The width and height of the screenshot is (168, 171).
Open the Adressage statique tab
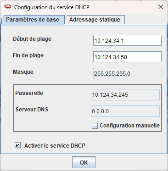point(95,20)
